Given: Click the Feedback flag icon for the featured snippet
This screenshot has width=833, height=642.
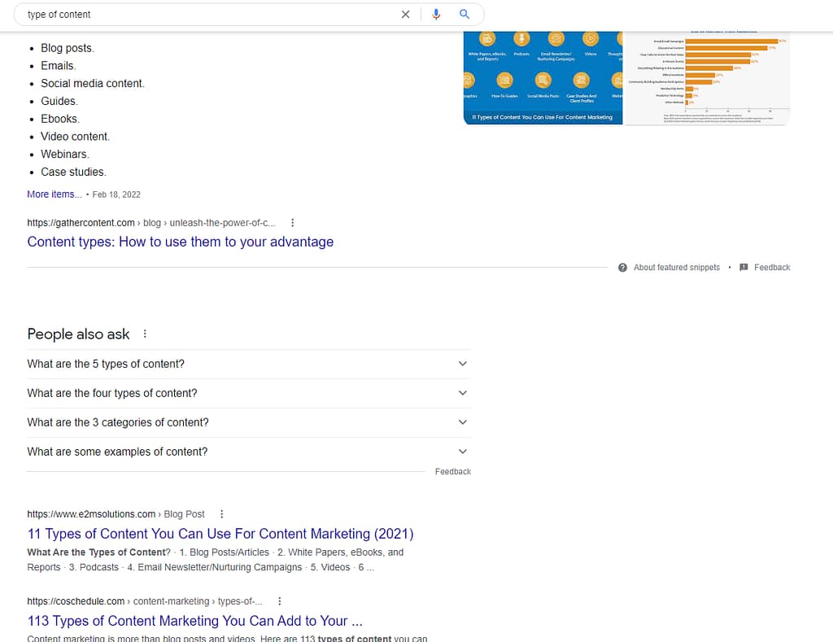Looking at the screenshot, I should 744,268.
